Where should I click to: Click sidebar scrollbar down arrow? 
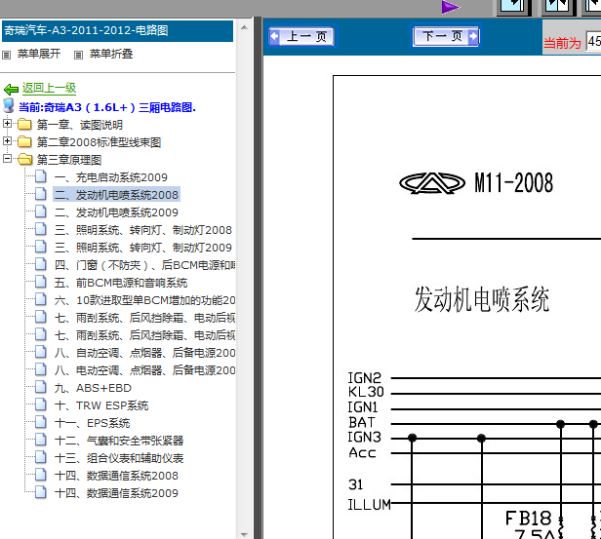[x=244, y=534]
